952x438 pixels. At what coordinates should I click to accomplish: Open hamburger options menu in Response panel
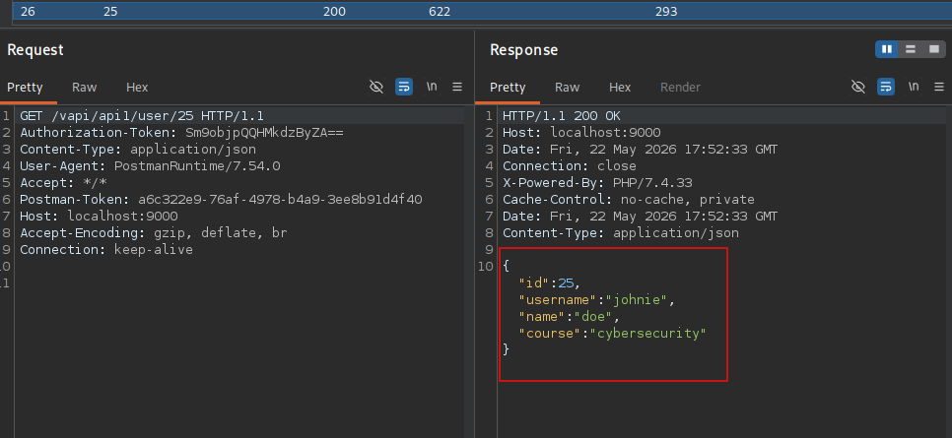coord(939,87)
